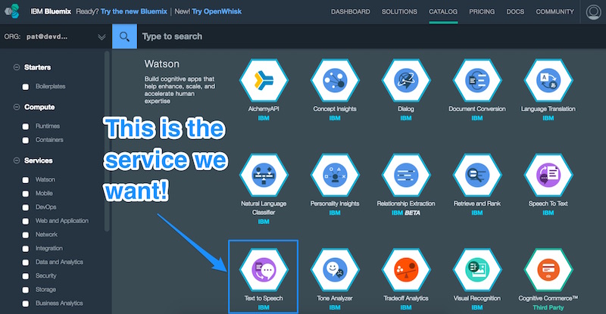Choose the Document Conversion service icon
This screenshot has height=314, width=606.
point(477,80)
